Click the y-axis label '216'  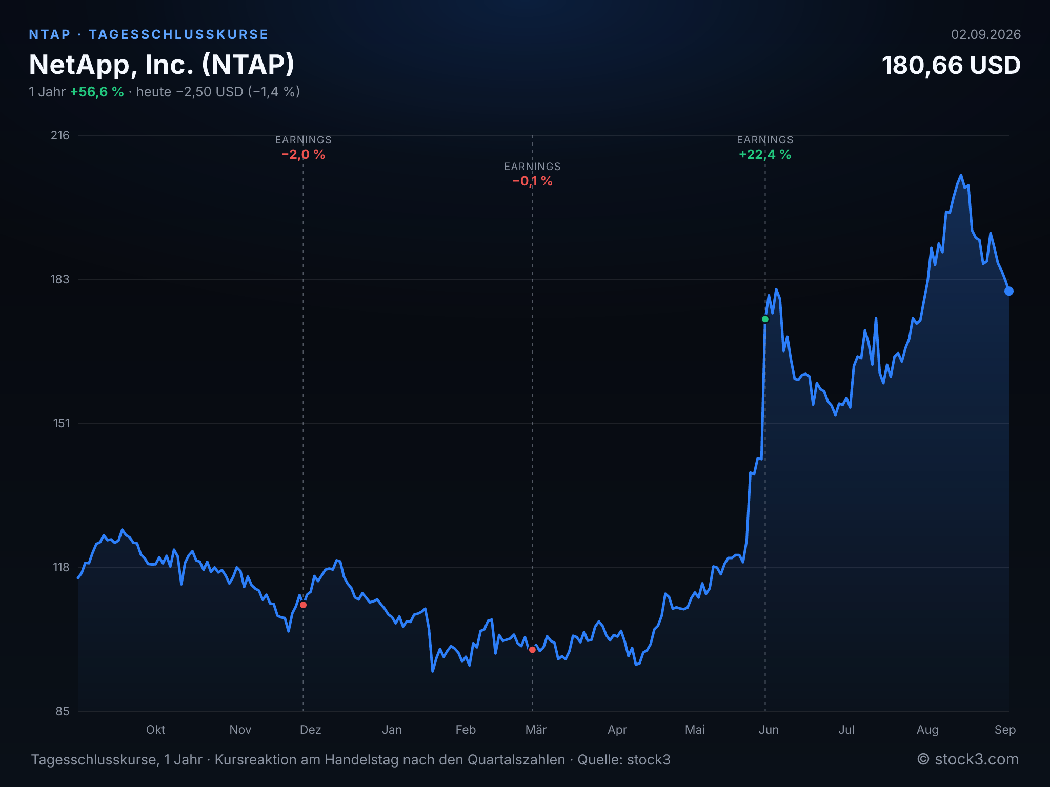60,135
